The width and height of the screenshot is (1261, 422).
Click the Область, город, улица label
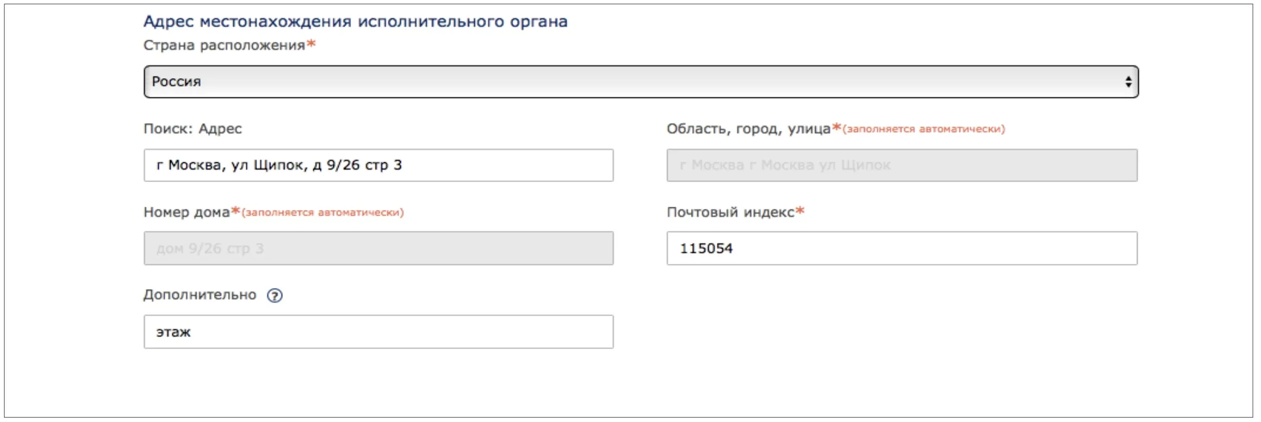click(x=748, y=129)
